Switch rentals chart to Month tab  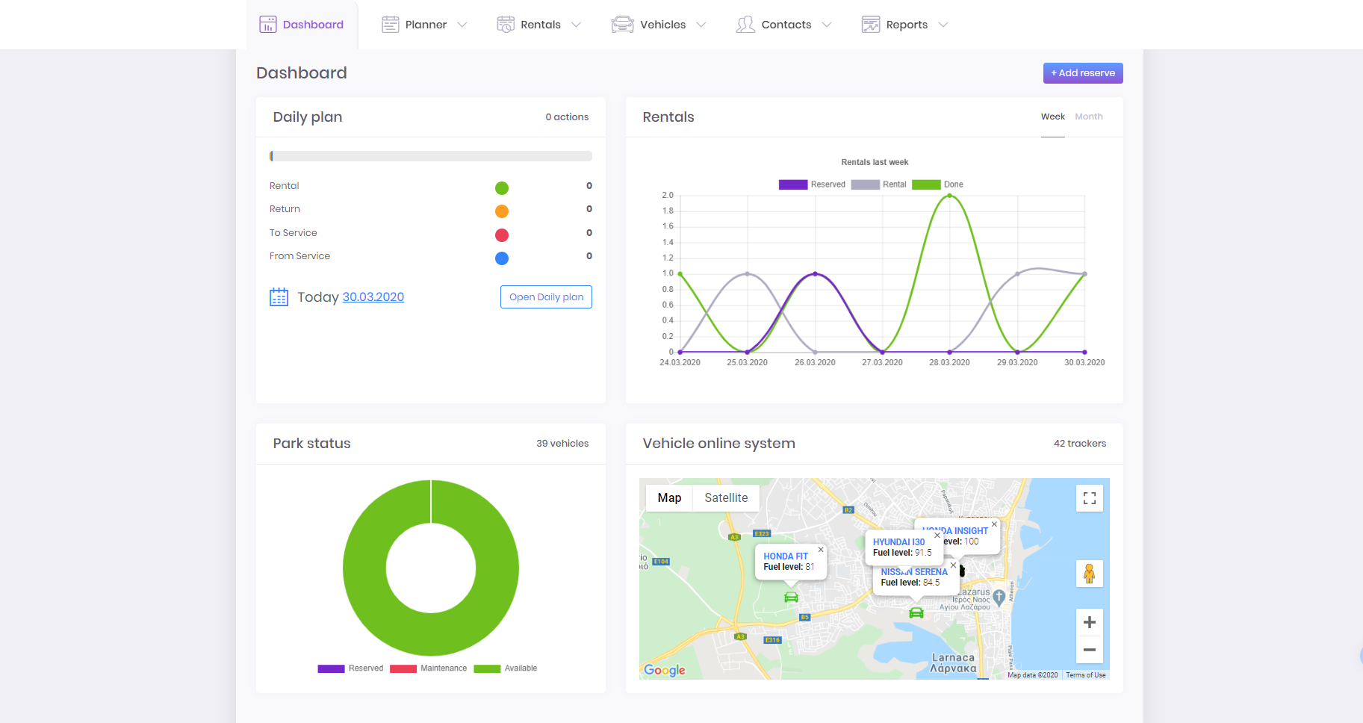click(1088, 117)
